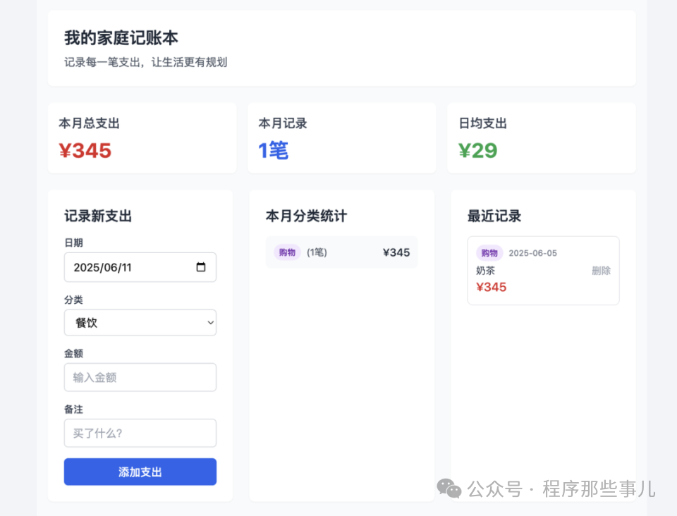Click 删除 to remove the 奶茶 record
The image size is (677, 516).
pos(600,270)
